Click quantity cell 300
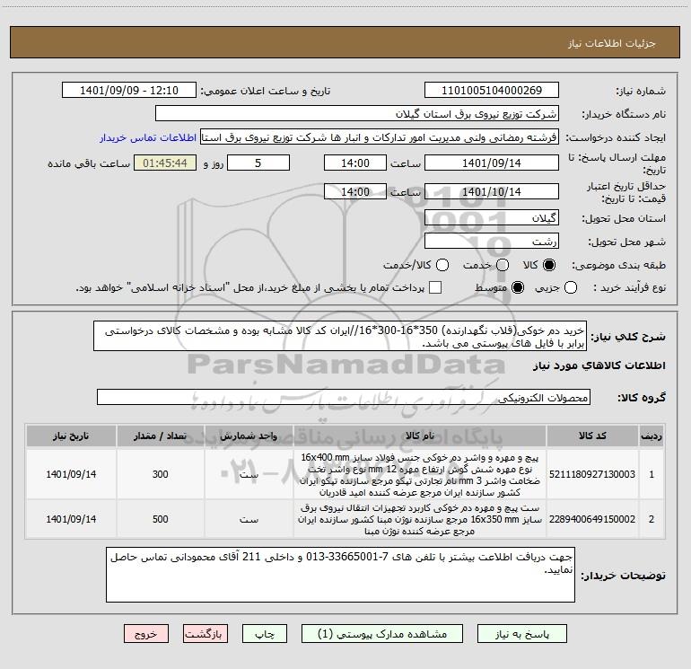The width and height of the screenshot is (691, 669). click(161, 474)
